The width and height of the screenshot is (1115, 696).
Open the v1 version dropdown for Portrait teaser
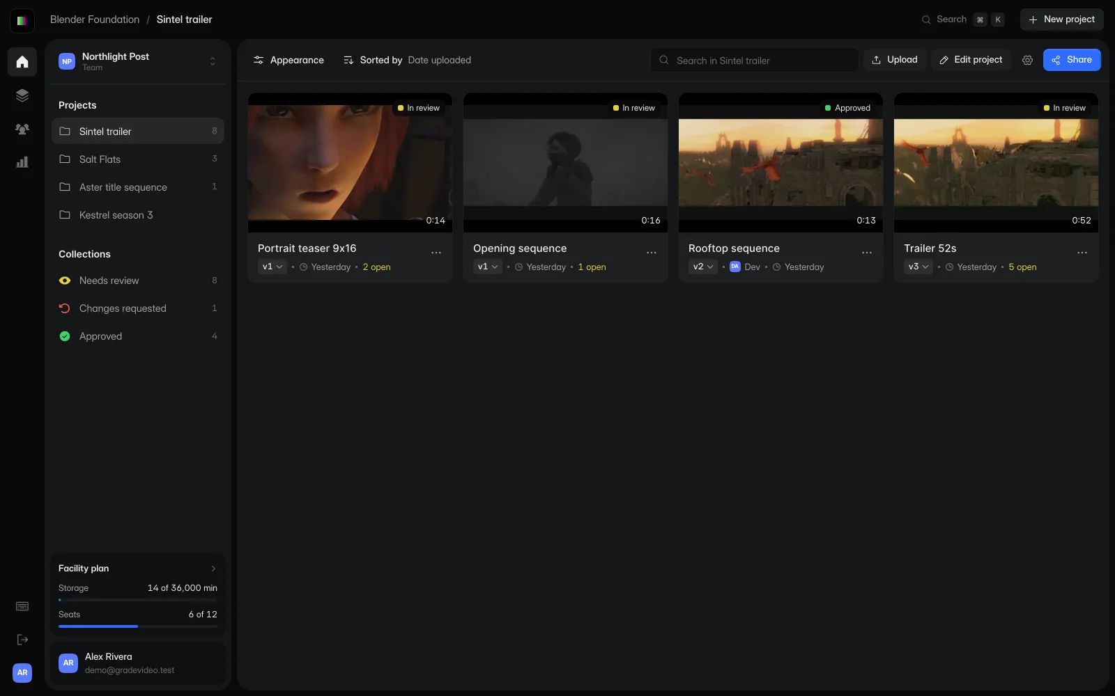pos(272,267)
